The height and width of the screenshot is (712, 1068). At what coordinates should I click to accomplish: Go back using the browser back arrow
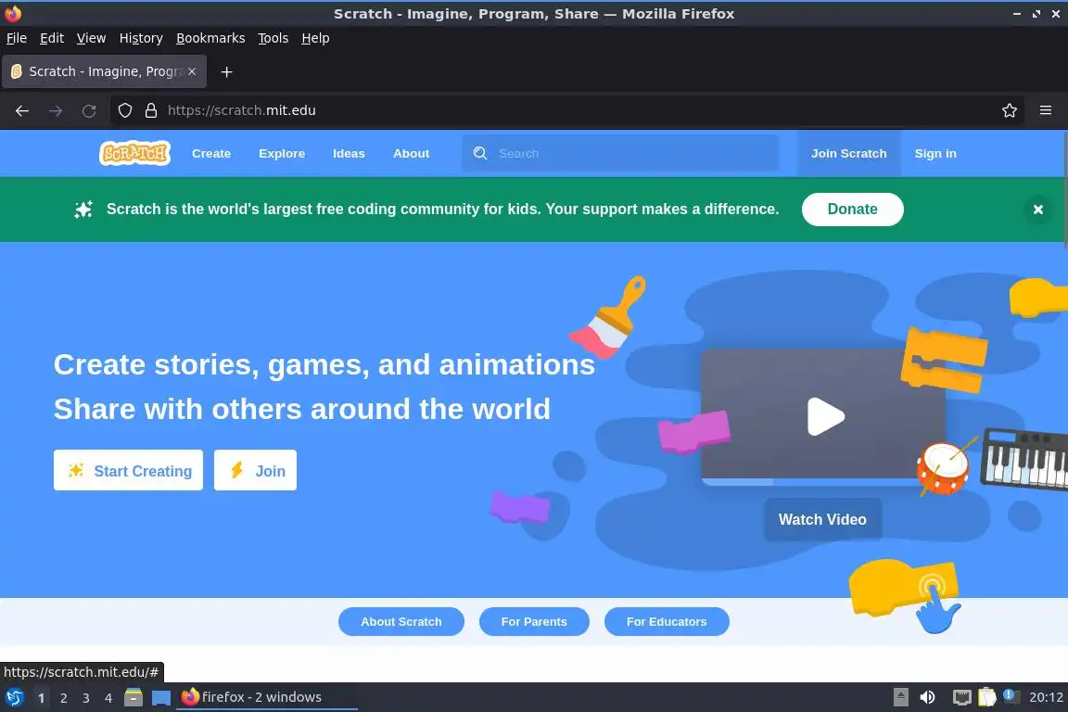22,110
